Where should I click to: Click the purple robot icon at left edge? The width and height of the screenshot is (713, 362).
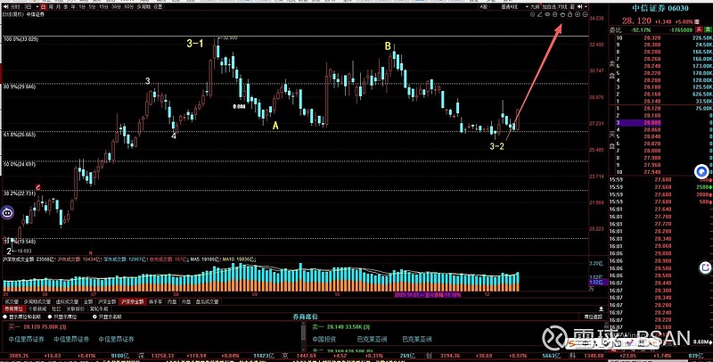7,213
